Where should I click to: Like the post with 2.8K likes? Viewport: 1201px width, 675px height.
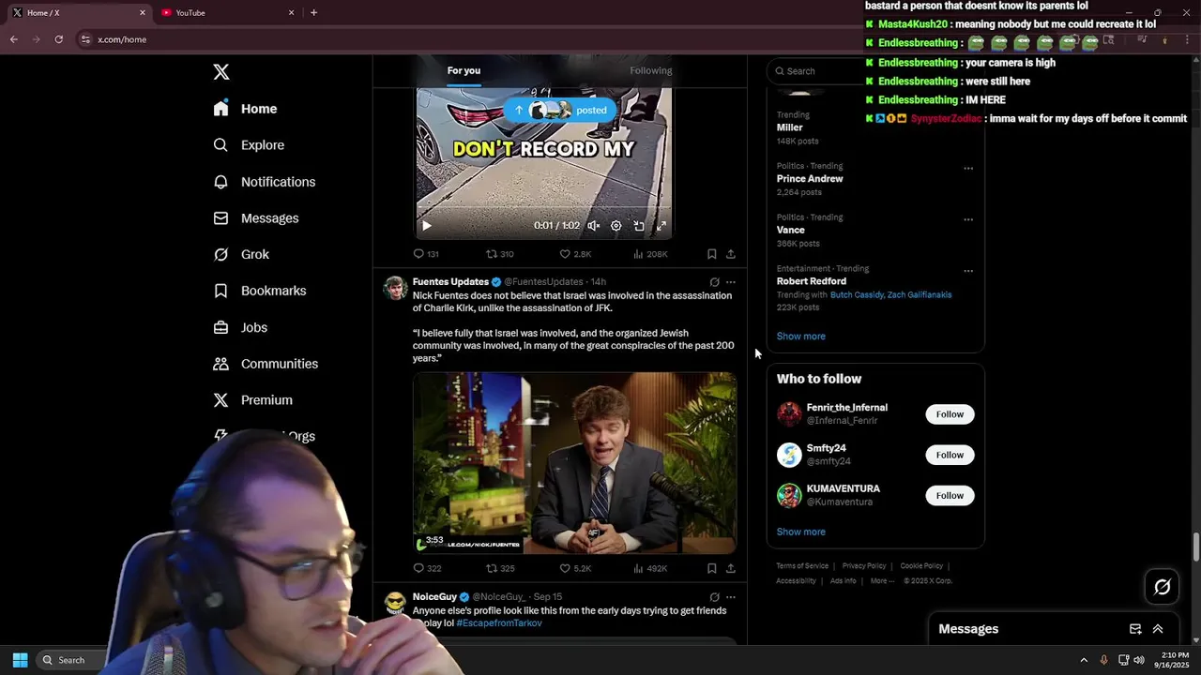pyautogui.click(x=575, y=254)
